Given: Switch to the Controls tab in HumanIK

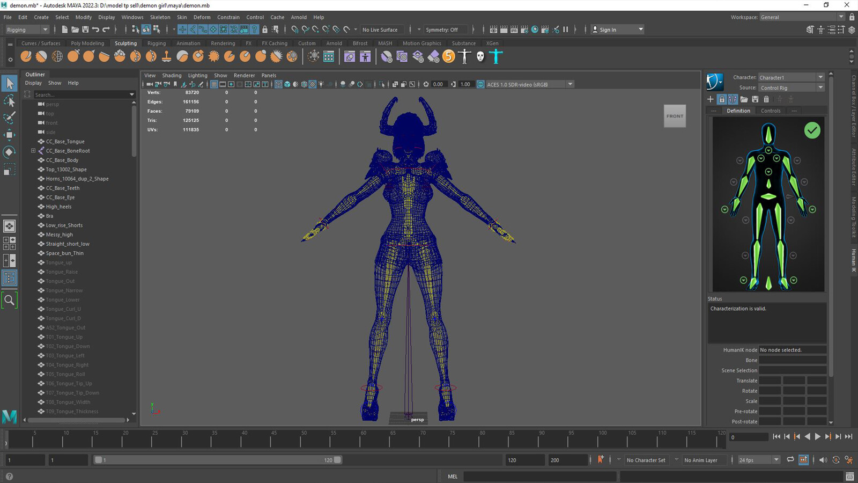Looking at the screenshot, I should [771, 111].
